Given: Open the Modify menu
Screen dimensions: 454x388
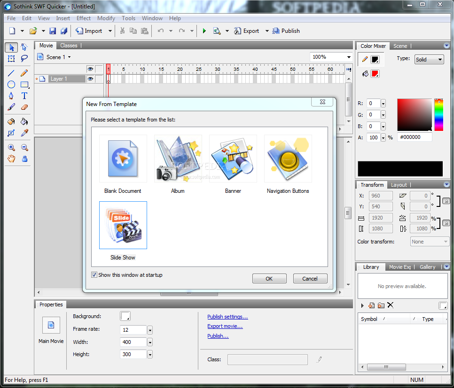Looking at the screenshot, I should (106, 18).
